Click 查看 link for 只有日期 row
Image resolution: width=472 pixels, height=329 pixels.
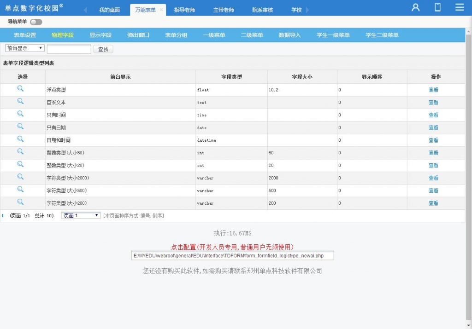(x=433, y=128)
